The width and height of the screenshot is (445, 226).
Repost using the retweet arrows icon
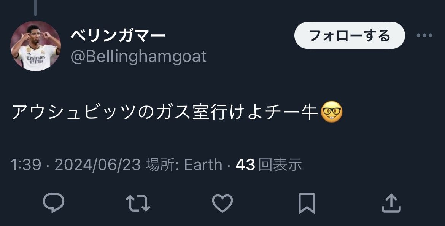[138, 203]
